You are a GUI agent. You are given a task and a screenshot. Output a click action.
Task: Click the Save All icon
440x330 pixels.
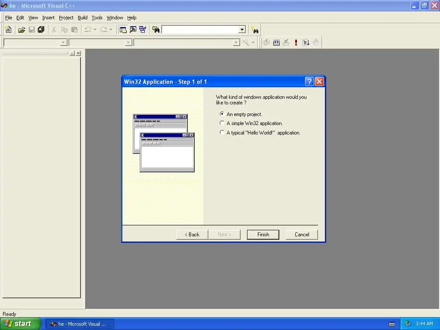[x=41, y=30]
